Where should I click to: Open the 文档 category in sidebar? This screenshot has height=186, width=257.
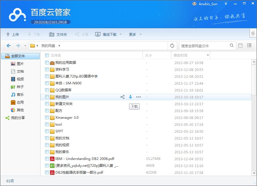[17, 72]
